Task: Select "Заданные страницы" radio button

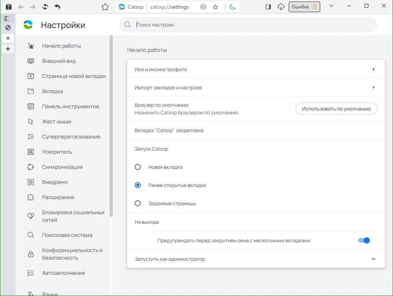Action: [138, 203]
